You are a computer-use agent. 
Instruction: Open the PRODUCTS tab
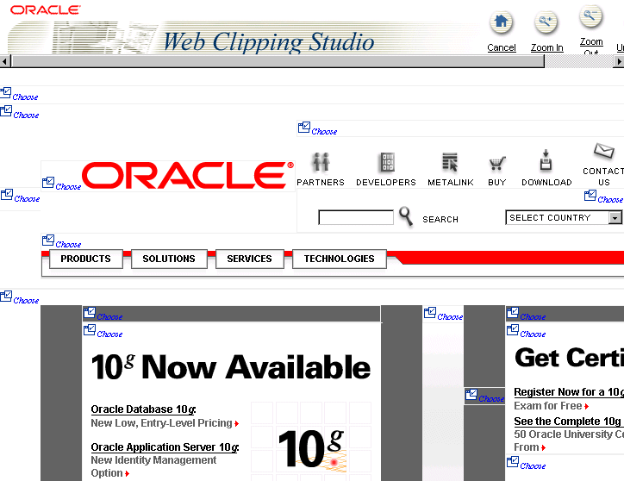[x=86, y=259]
